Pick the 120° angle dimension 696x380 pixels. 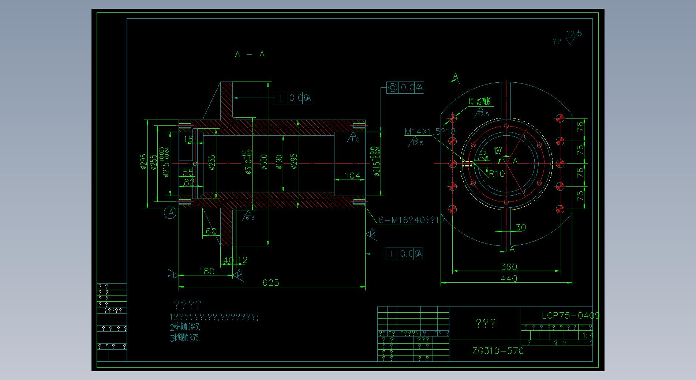coord(498,151)
